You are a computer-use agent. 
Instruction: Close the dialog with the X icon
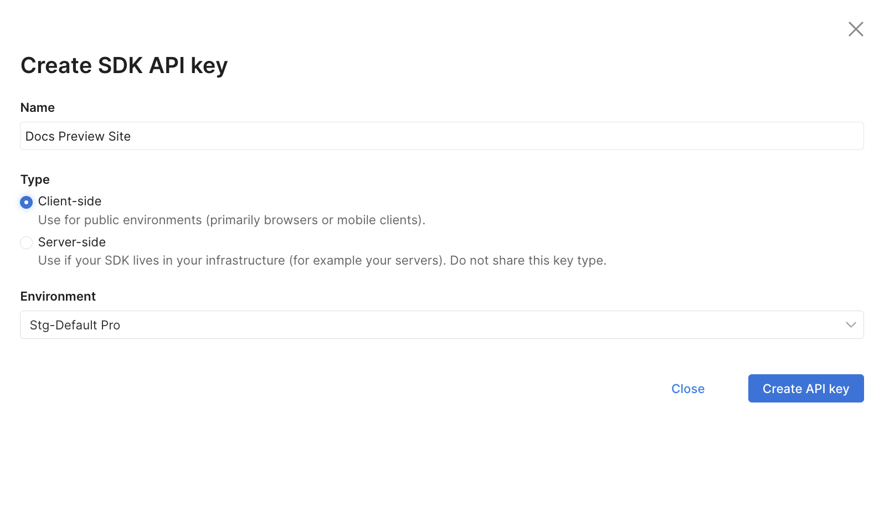click(856, 29)
